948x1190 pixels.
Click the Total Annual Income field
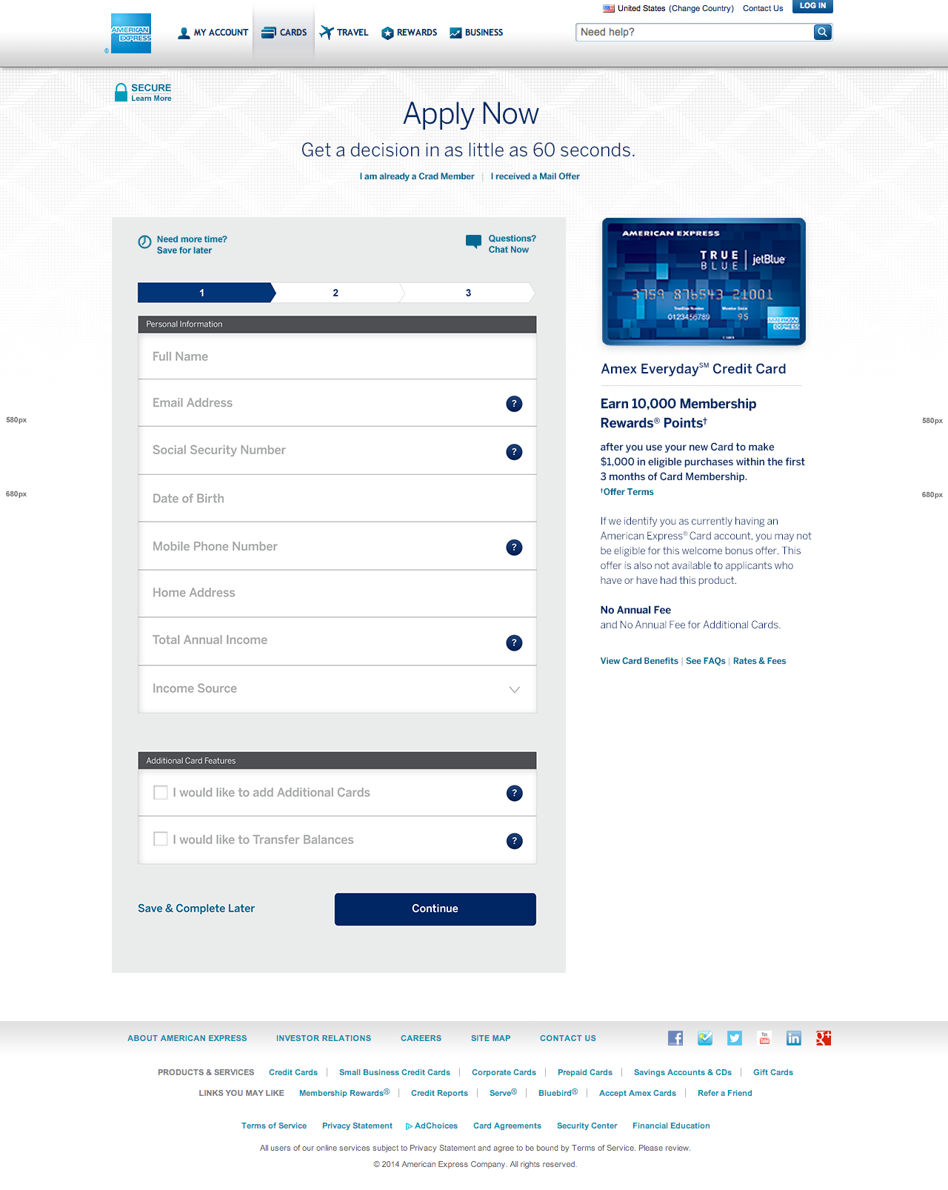pos(337,641)
